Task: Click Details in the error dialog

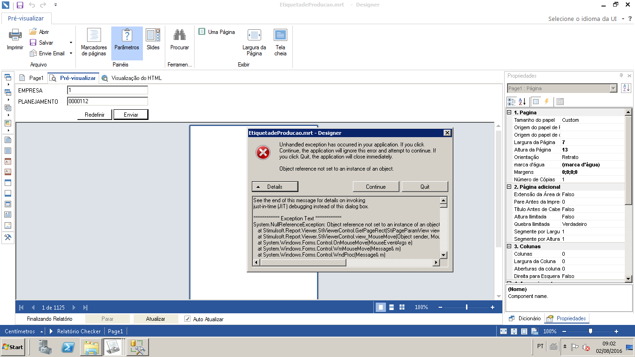Action: (275, 187)
